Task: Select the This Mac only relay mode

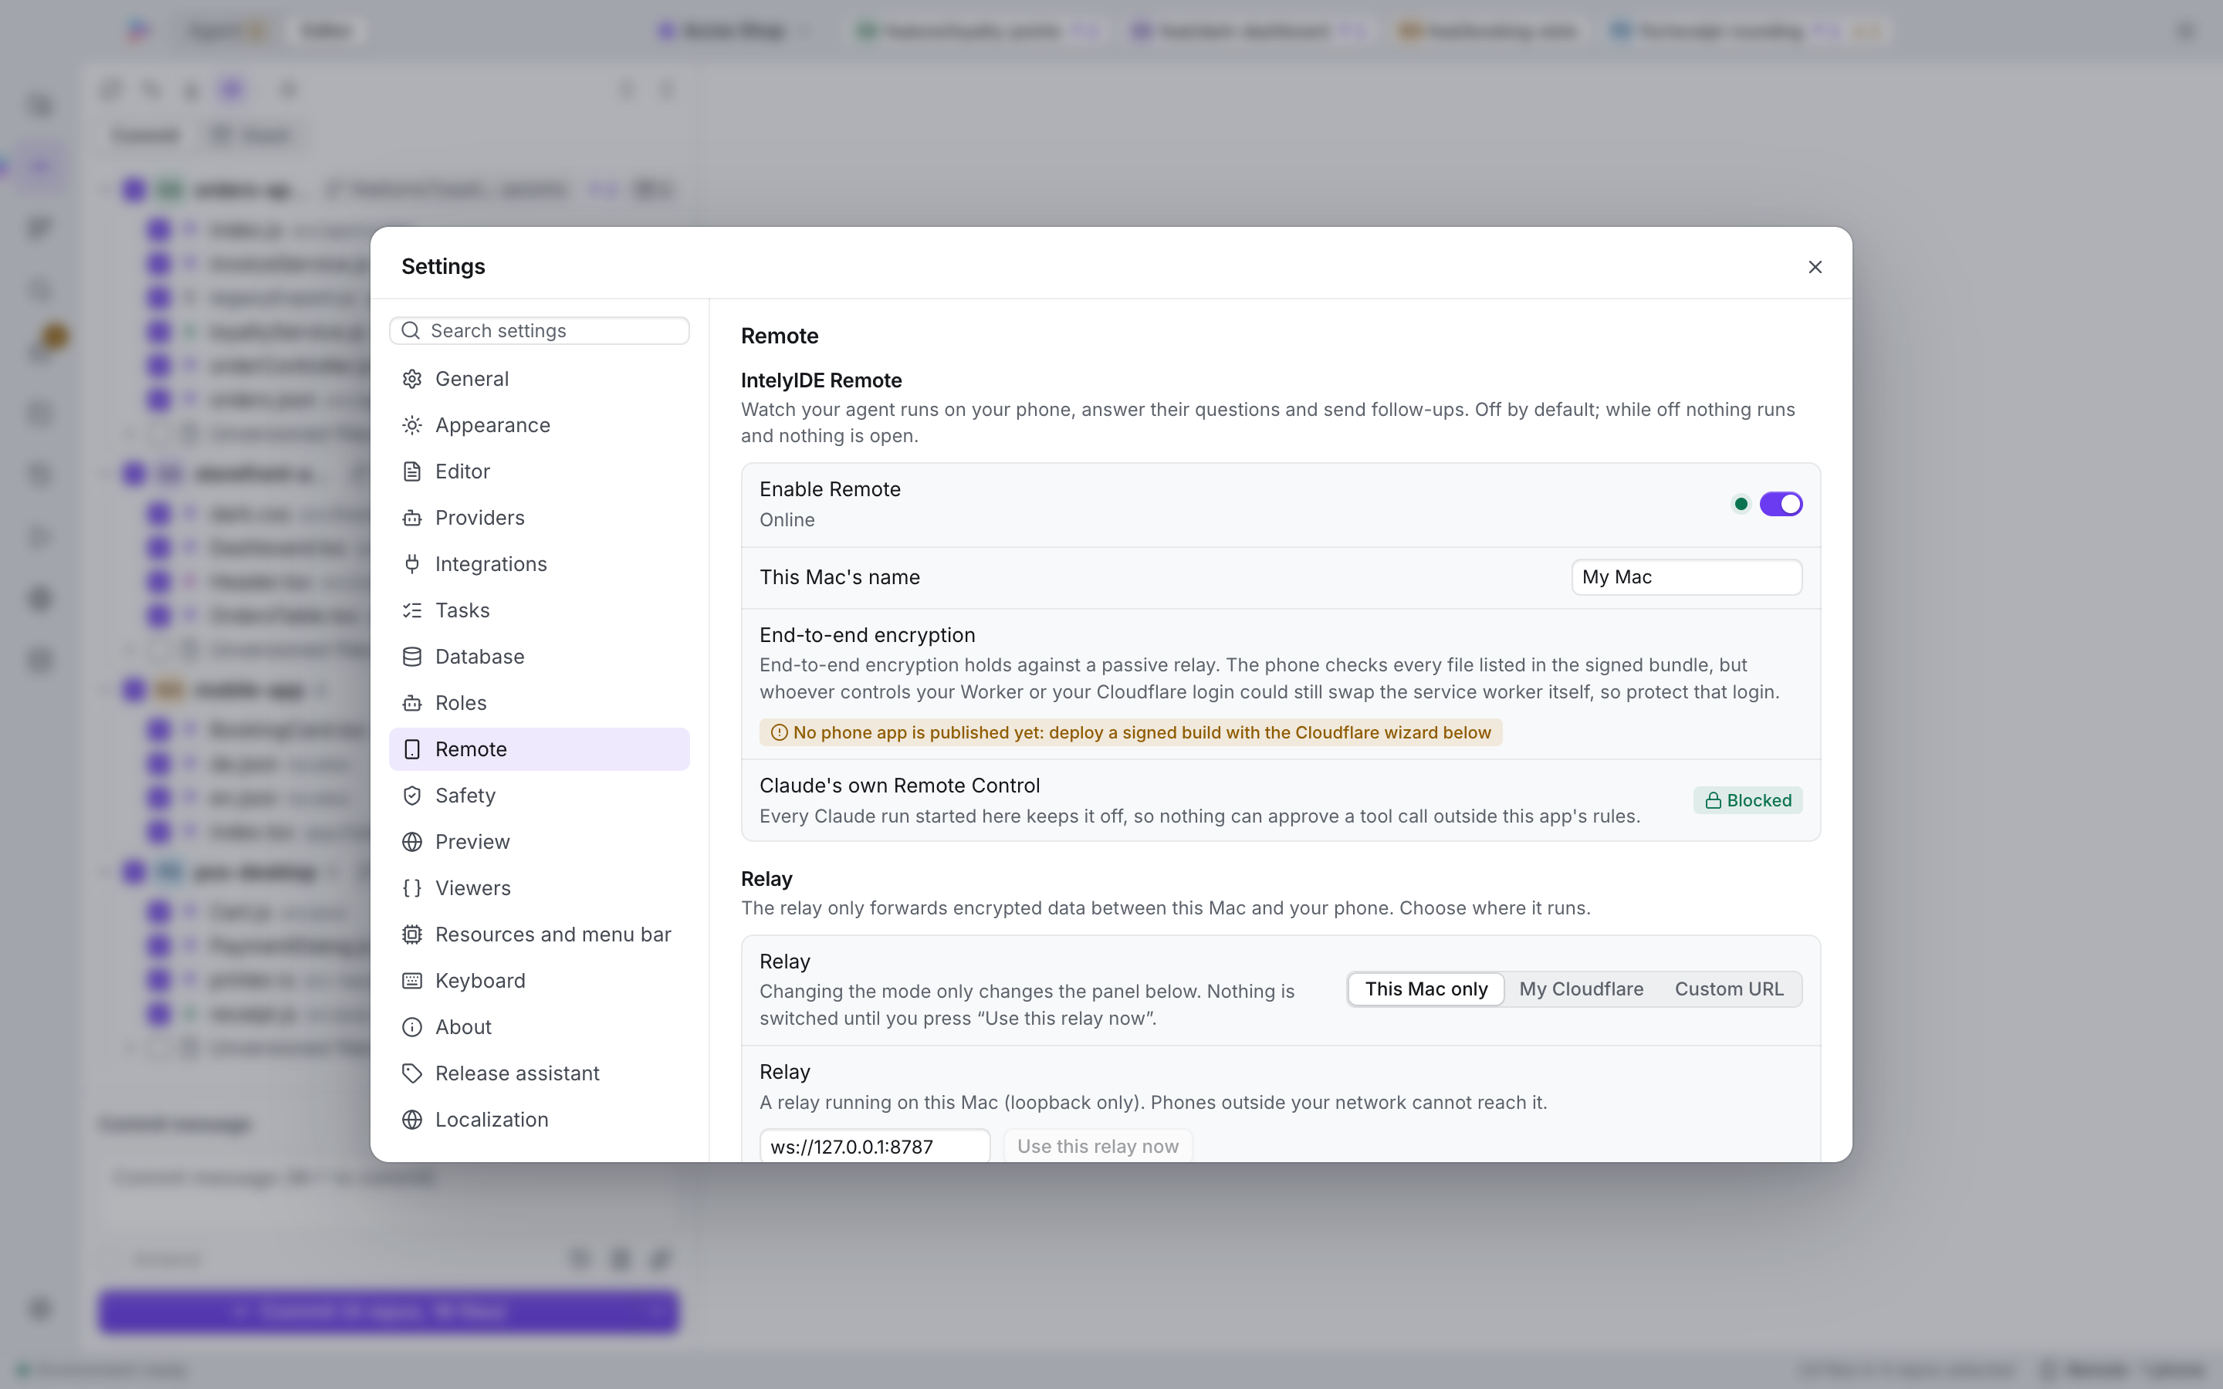Action: pos(1426,989)
